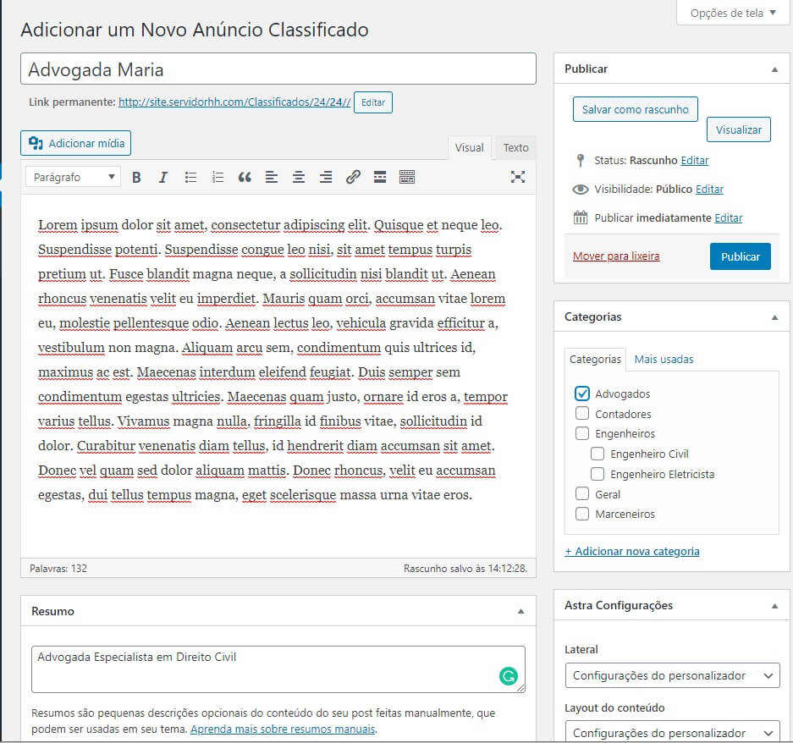793x743 pixels.
Task: Click the blue Publicar button
Action: [740, 256]
